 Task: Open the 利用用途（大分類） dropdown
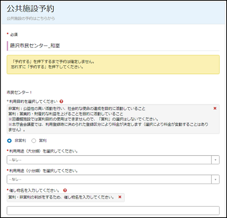(x=113, y=160)
